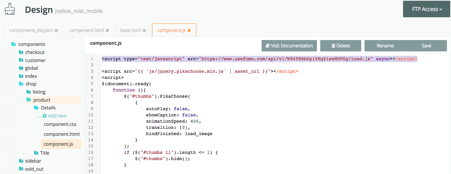Click the "autoPlay: false," code line
451x174 pixels.
pyautogui.click(x=168, y=109)
